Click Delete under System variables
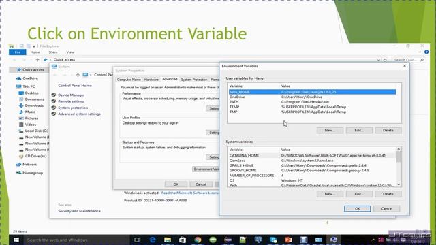436x245 pixels. [388, 194]
